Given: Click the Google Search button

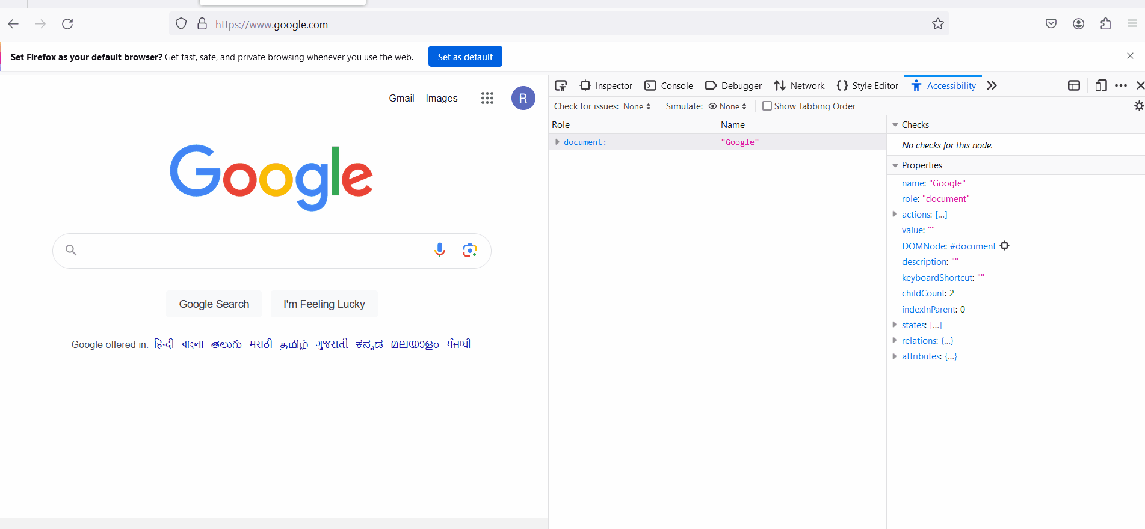Looking at the screenshot, I should click(214, 304).
